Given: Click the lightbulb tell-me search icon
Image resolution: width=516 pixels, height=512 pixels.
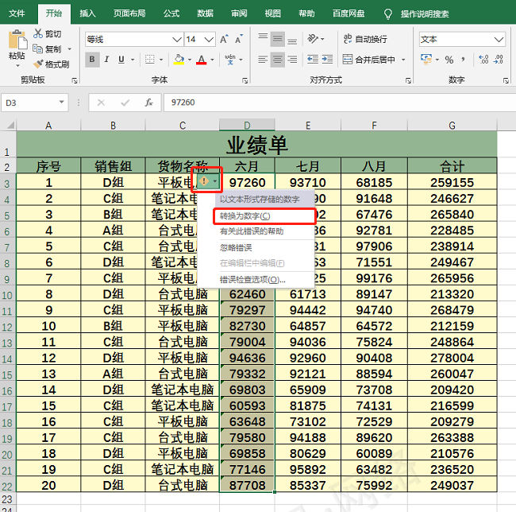Looking at the screenshot, I should pyautogui.click(x=388, y=14).
